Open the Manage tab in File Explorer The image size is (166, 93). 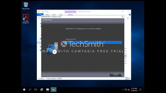(x=70, y=15)
